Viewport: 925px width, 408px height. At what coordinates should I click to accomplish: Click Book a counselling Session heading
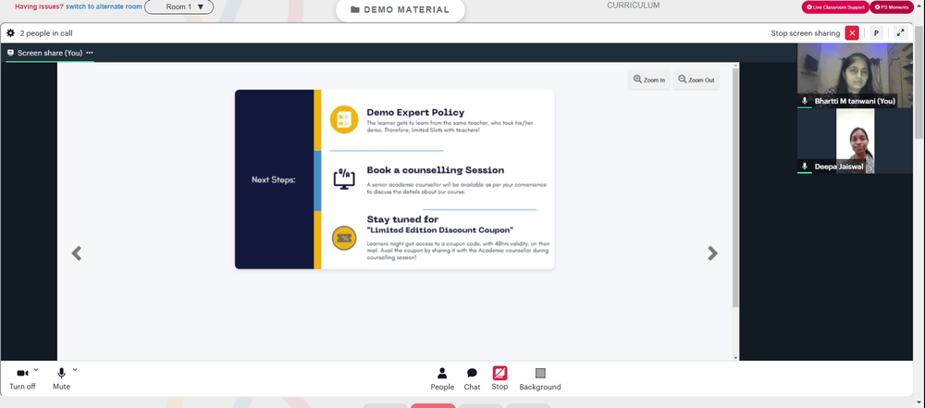(x=436, y=170)
